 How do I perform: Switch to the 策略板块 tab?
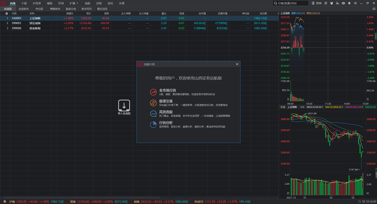coord(55,9)
